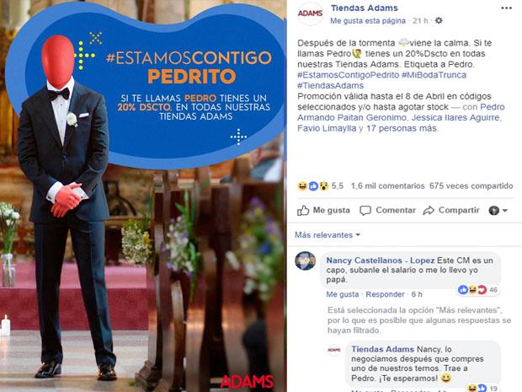522x392 pixels.
Task: Click the post privacy gear icon
Action: pyautogui.click(x=439, y=21)
